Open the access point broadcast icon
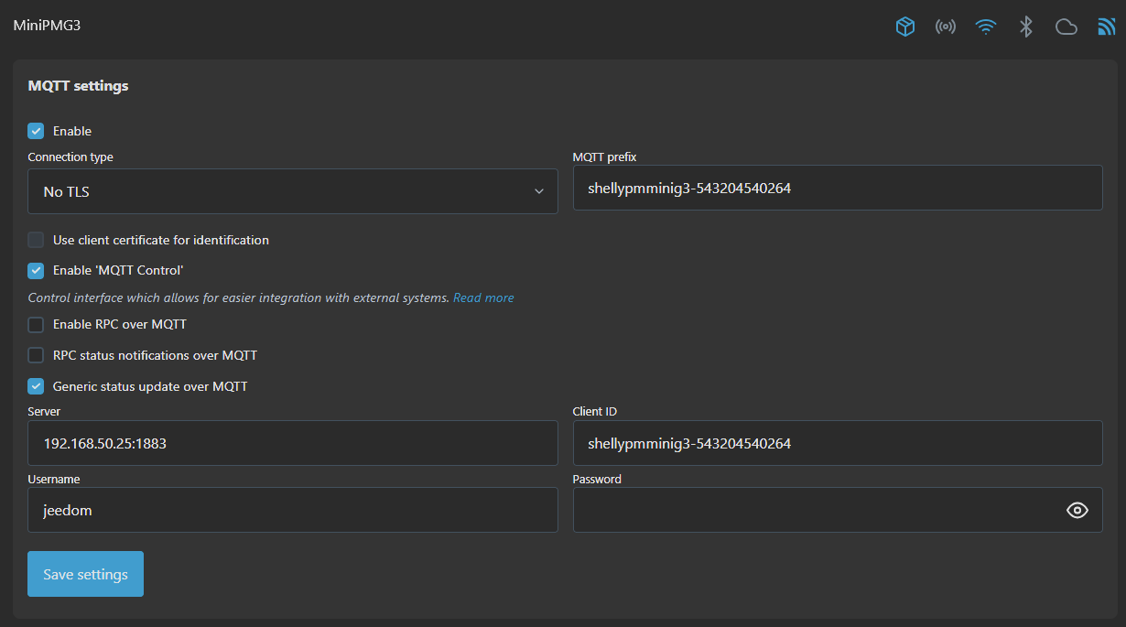 click(945, 27)
